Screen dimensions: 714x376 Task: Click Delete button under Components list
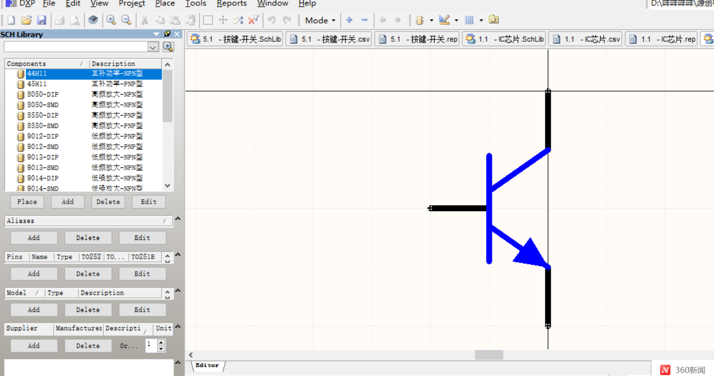[x=108, y=202]
